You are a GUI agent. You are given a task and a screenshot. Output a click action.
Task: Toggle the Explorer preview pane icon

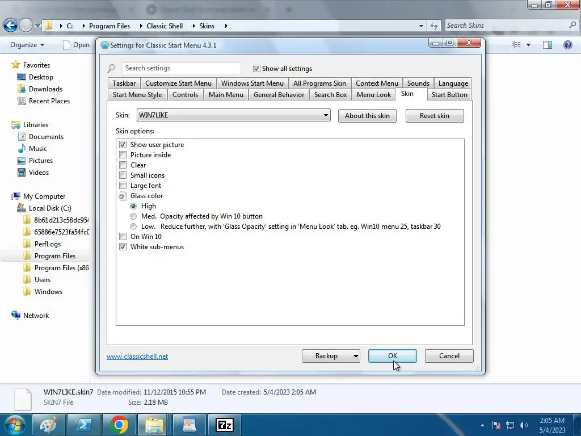[548, 45]
